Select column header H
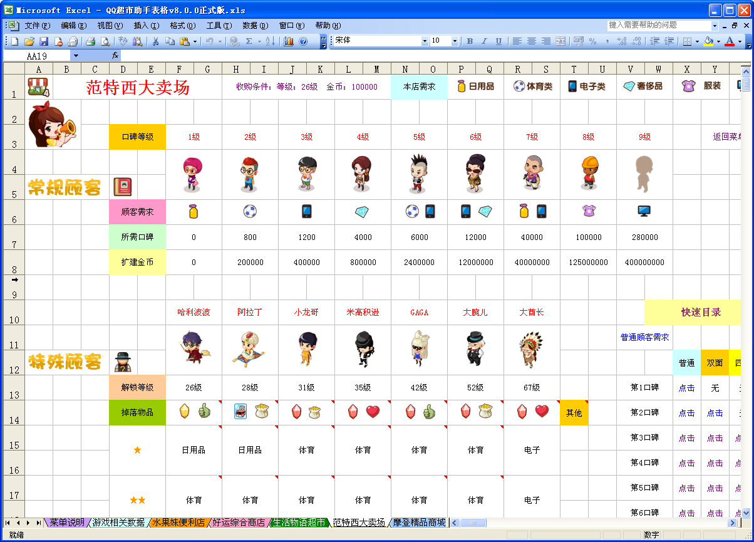 point(235,69)
